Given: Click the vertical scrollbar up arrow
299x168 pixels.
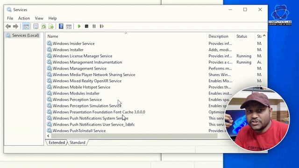Looking at the screenshot, I should pos(264,35).
